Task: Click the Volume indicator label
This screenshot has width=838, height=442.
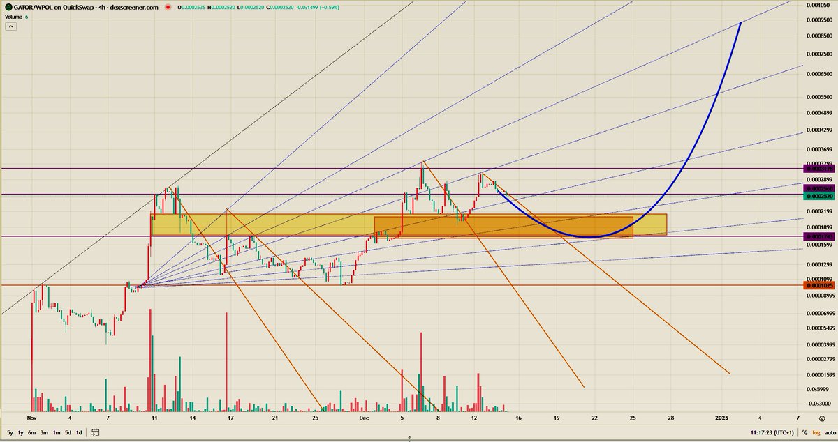Action: point(14,17)
